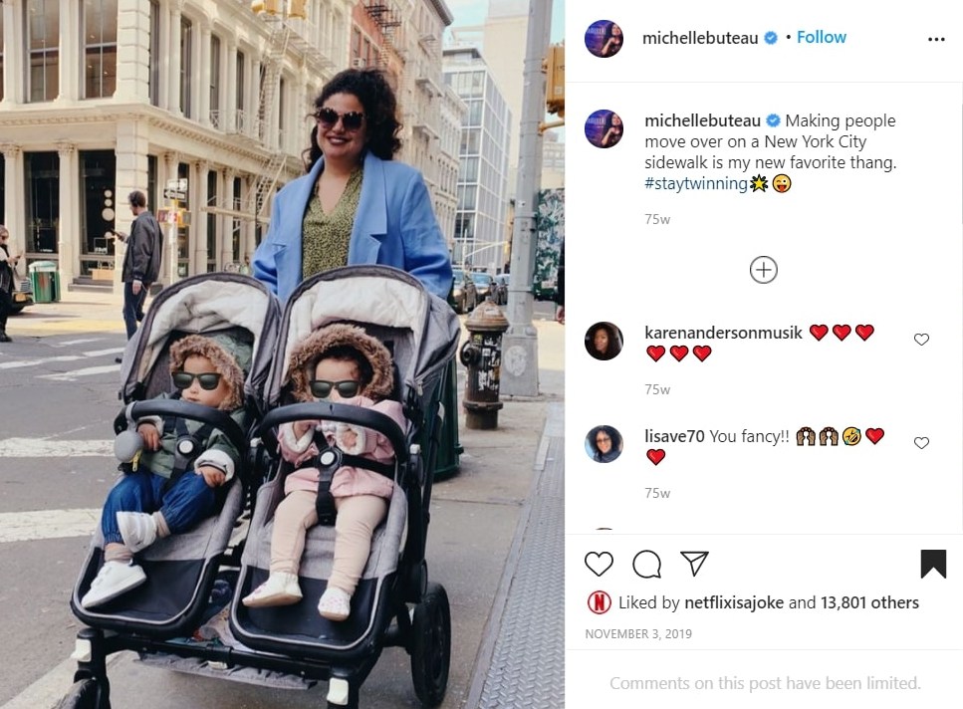Viewport: 963px width, 709px height.
Task: Open the three-dot more options menu
Action: pyautogui.click(x=936, y=39)
